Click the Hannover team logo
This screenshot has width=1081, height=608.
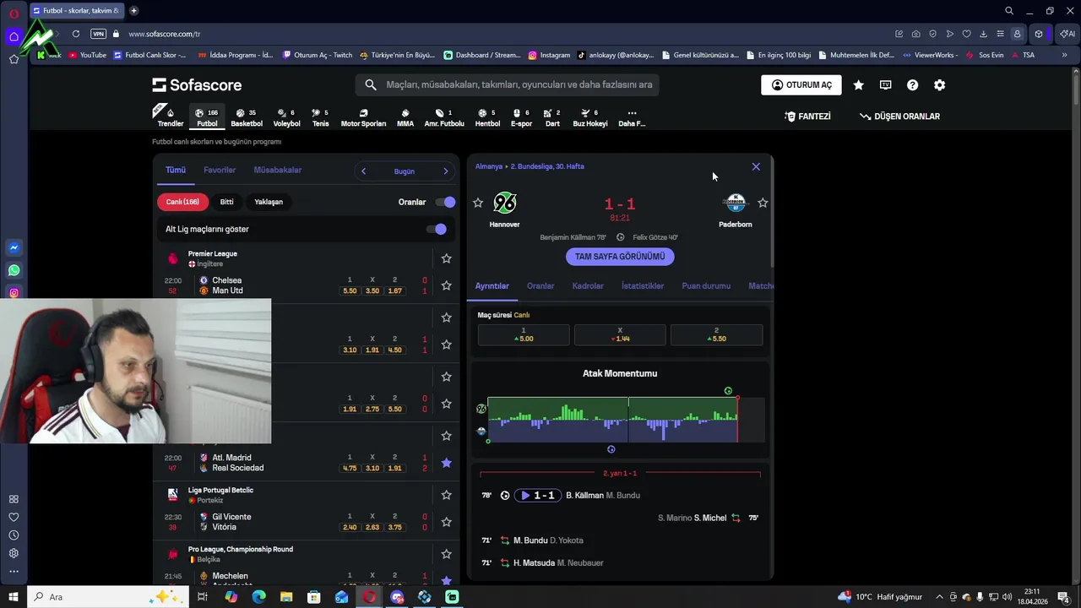click(504, 203)
